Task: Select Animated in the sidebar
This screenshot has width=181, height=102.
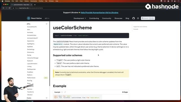Action: point(30,33)
